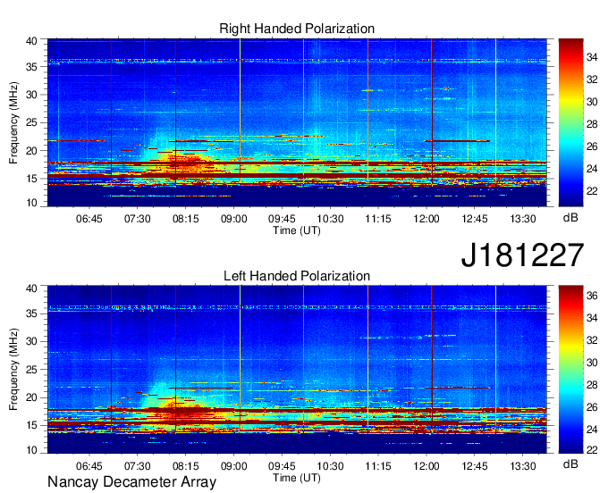Click 'Frequency (MHz)' axis label of Right Handed plot
Viewport: 608px width, 493px height.
coord(13,122)
